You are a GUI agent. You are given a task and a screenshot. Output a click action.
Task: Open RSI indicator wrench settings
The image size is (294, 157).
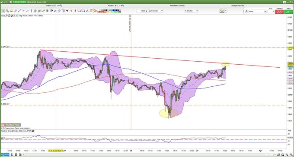[28, 131]
